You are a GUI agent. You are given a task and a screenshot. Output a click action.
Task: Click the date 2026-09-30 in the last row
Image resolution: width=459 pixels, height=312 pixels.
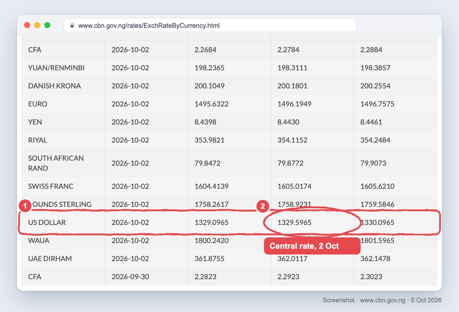coord(130,277)
